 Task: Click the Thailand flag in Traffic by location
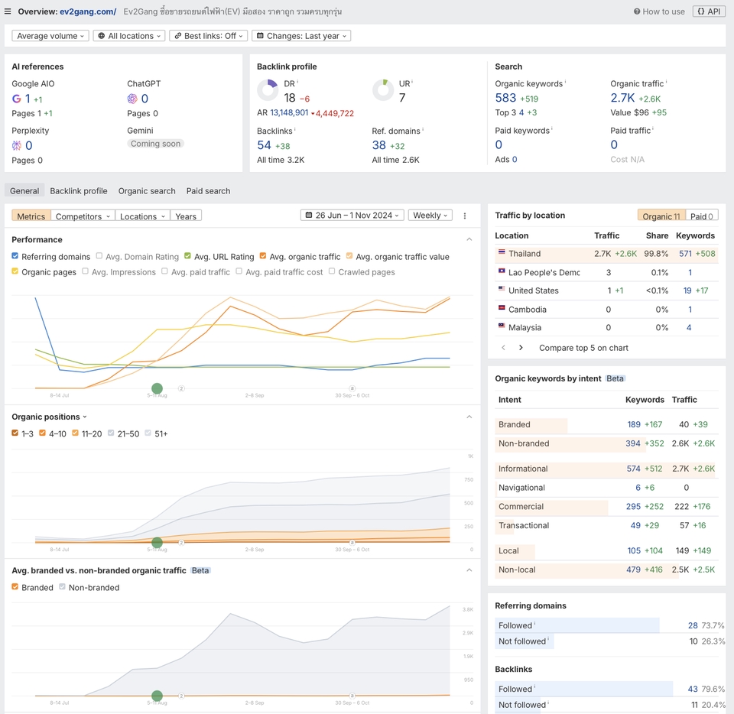tap(502, 253)
